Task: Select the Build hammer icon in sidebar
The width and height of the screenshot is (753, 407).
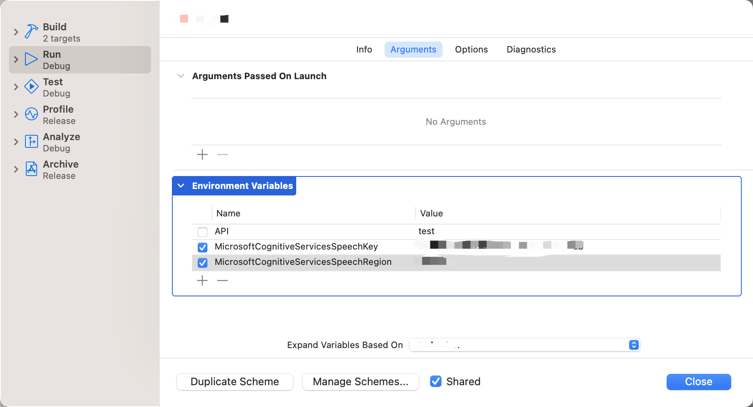Action: coord(31,31)
